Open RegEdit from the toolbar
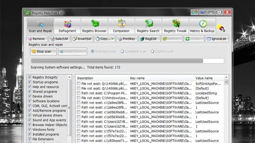 click(x=148, y=39)
